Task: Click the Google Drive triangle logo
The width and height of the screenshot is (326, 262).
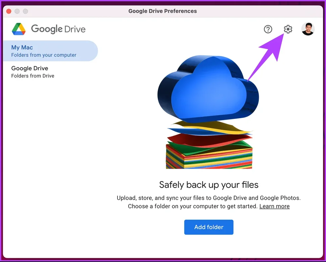Action: click(x=19, y=29)
